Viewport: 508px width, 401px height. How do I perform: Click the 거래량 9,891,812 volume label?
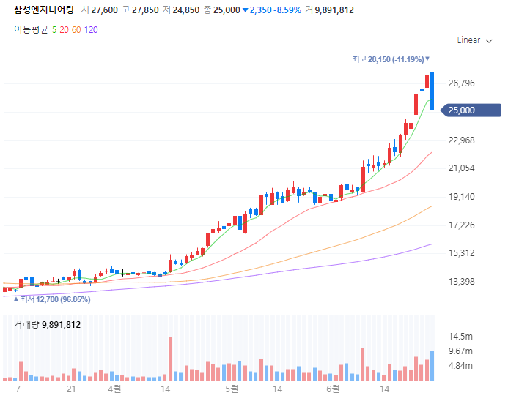[x=47, y=324]
